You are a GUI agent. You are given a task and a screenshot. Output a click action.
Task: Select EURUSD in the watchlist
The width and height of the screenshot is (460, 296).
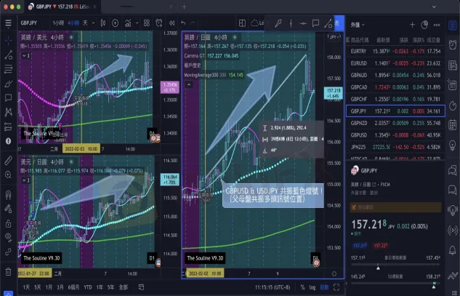click(x=395, y=63)
